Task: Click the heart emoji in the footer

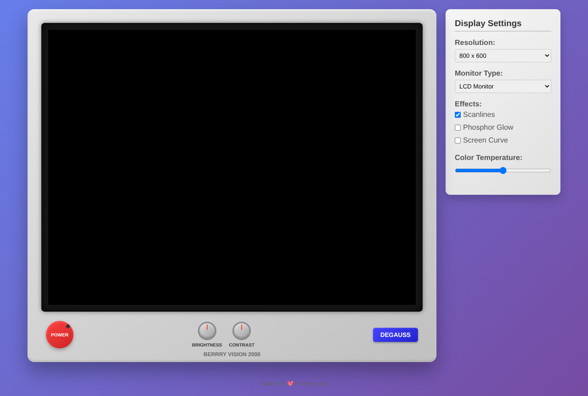Action: click(289, 384)
